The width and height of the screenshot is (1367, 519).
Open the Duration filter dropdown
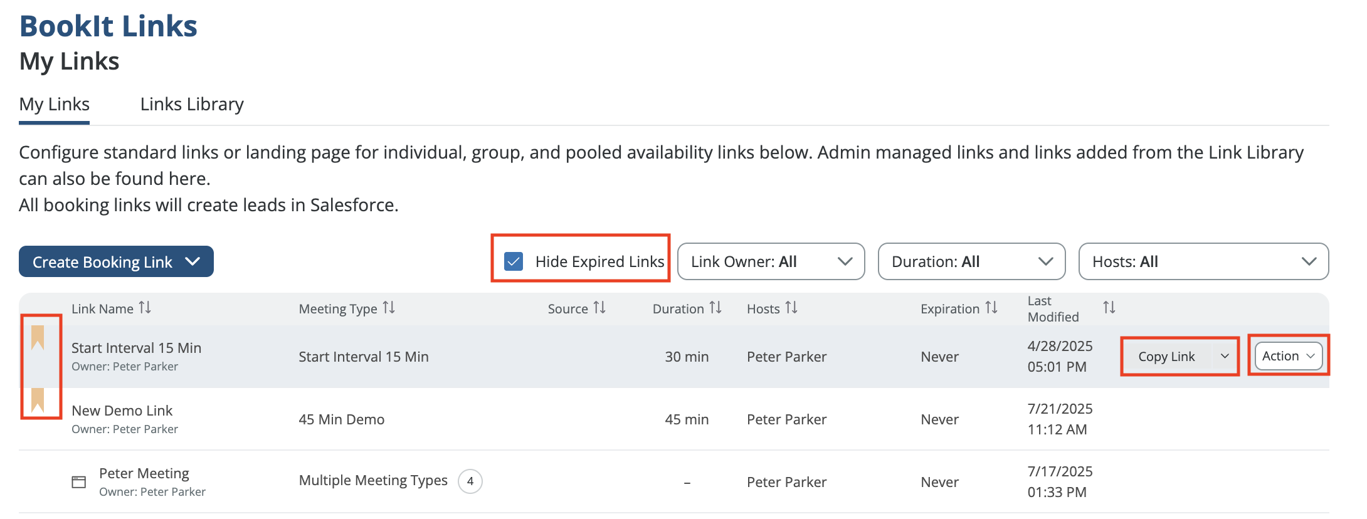[x=971, y=261]
